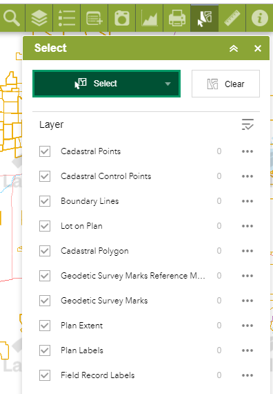The width and height of the screenshot is (273, 394).
Task: Open the Info about icon
Action: click(260, 18)
